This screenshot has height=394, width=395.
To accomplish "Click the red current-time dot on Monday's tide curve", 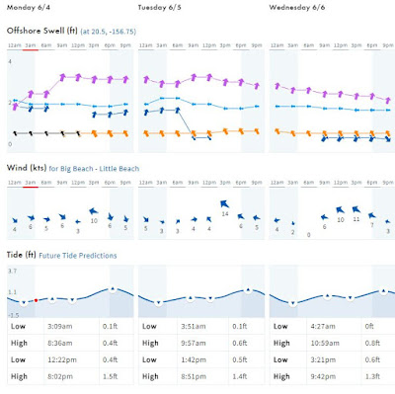I will click(36, 300).
